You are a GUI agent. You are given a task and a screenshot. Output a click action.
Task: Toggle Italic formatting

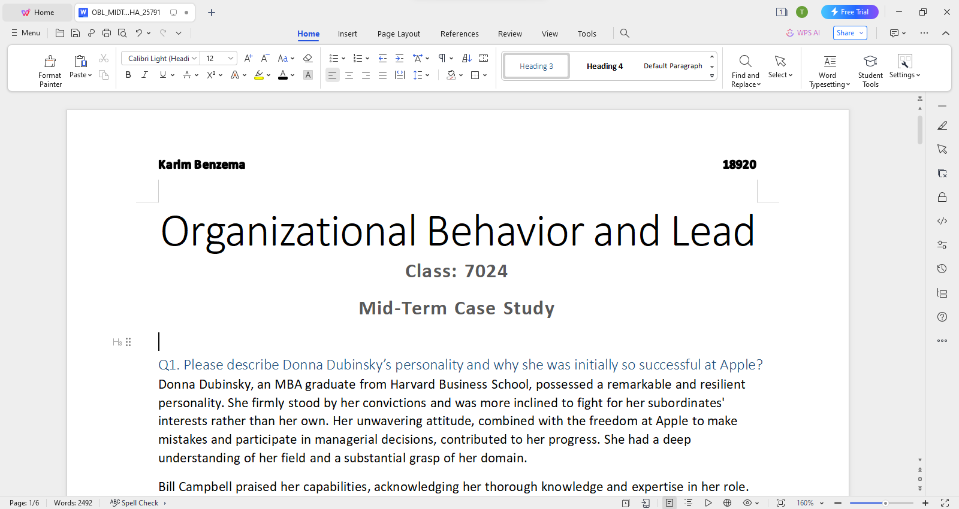pyautogui.click(x=144, y=75)
